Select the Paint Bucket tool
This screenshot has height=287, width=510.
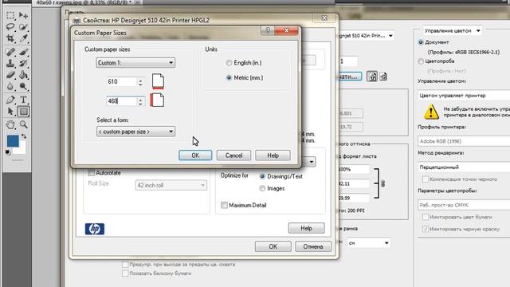23,75
